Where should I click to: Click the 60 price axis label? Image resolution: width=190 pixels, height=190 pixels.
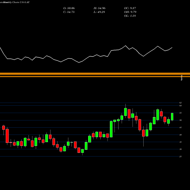point(180,106)
